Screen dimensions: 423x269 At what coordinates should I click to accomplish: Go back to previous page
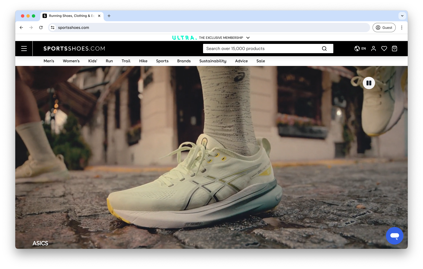tap(21, 28)
